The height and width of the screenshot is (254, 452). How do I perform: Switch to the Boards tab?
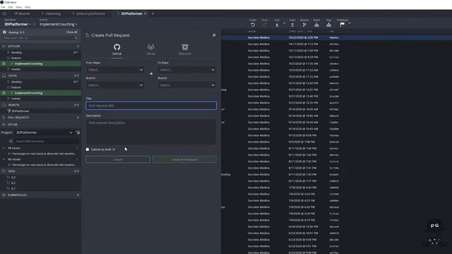pyautogui.click(x=22, y=13)
